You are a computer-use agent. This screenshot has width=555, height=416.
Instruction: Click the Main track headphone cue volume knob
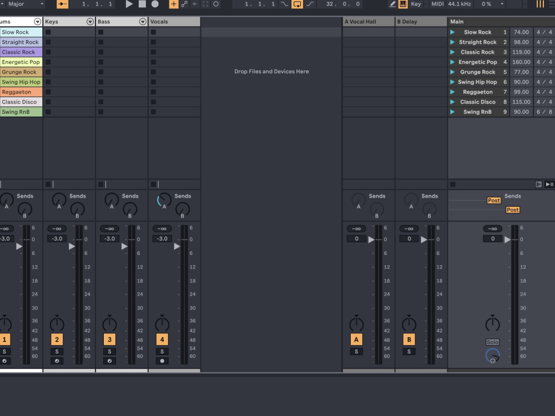pyautogui.click(x=492, y=356)
